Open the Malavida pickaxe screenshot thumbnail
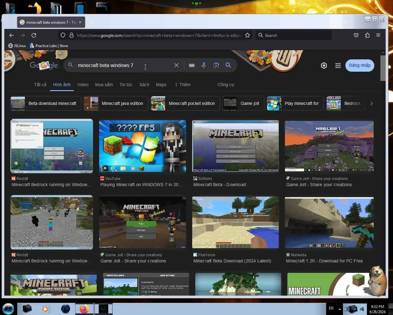393x315 pixels. point(329,222)
